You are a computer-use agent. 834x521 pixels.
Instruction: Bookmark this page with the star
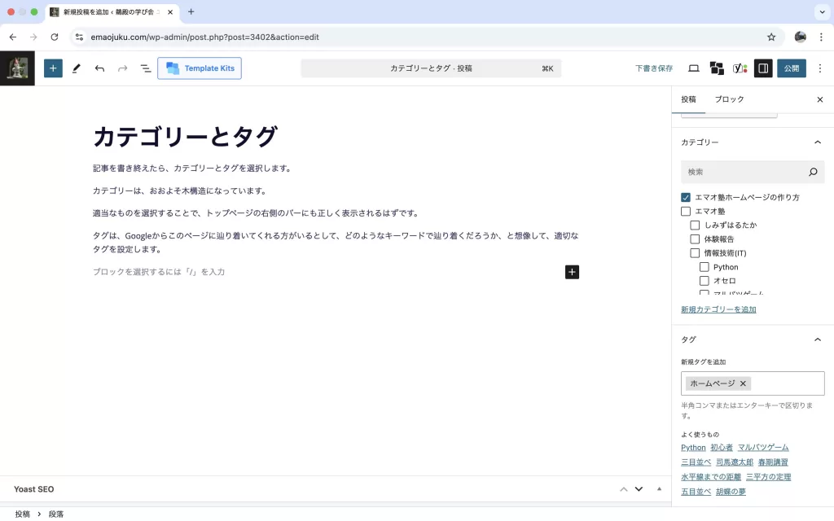[x=771, y=37]
